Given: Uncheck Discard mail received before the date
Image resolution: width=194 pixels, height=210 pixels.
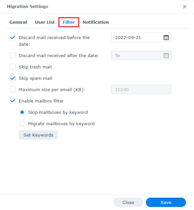Looking at the screenshot, I should [13, 37].
